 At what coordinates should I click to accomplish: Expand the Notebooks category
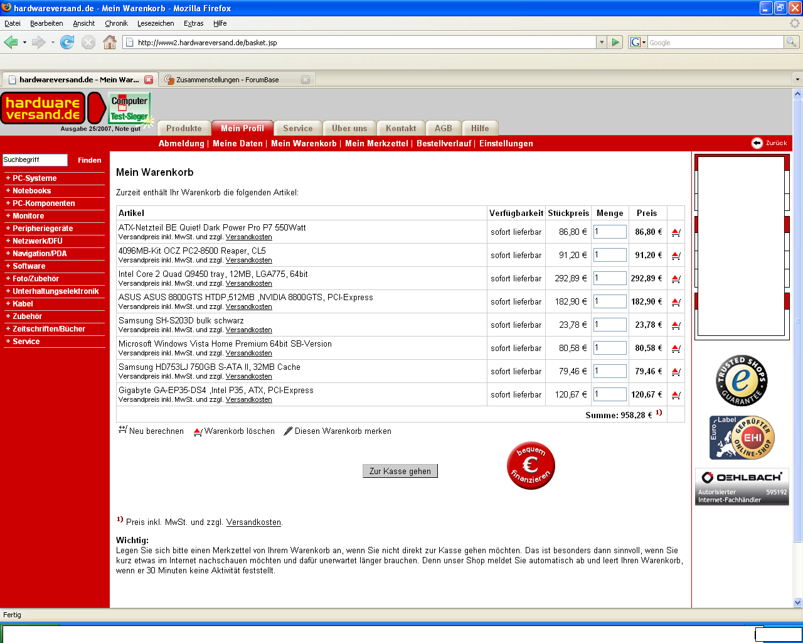[x=31, y=191]
